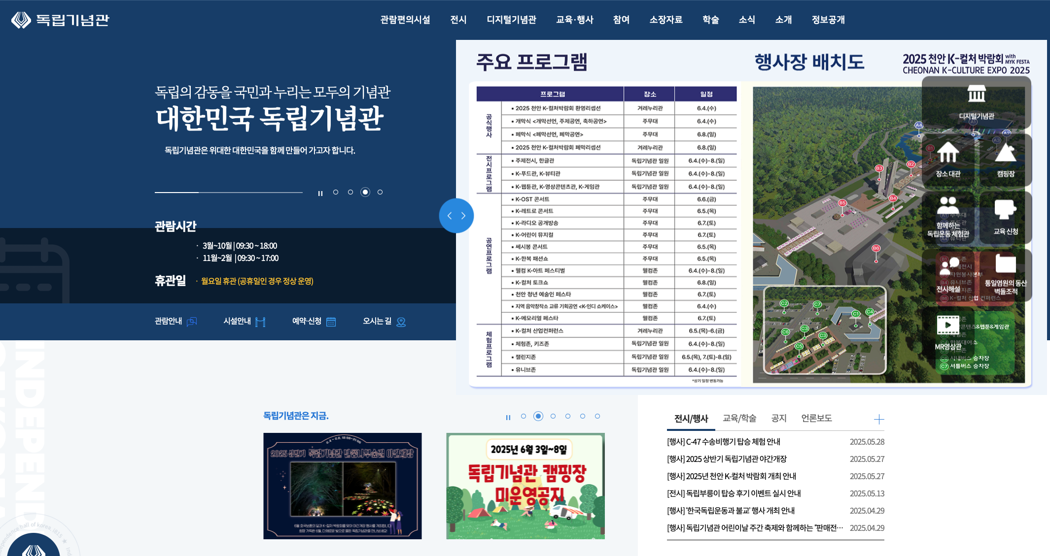
Task: Open the 정보공개 menu
Action: click(828, 20)
